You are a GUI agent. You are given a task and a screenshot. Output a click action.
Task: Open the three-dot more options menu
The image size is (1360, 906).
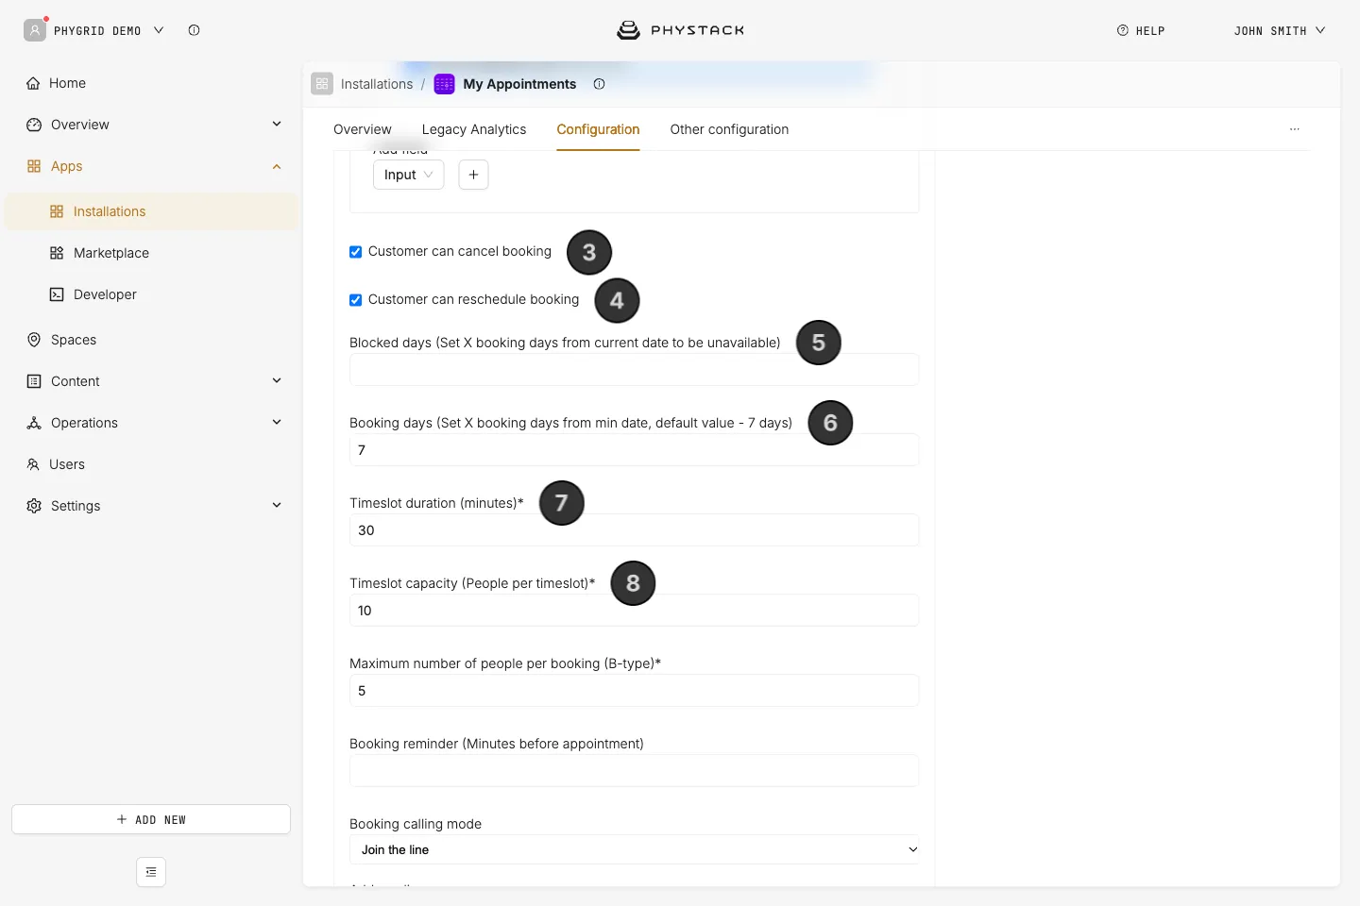(1295, 129)
